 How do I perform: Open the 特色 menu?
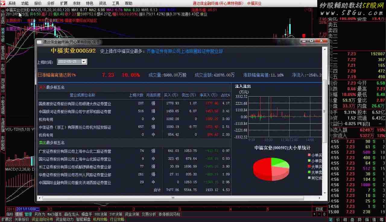pyautogui.click(x=90, y=4)
